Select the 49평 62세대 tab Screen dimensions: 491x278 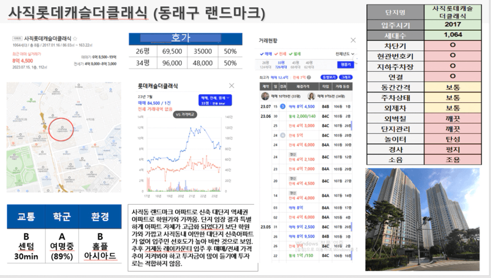coord(309,65)
